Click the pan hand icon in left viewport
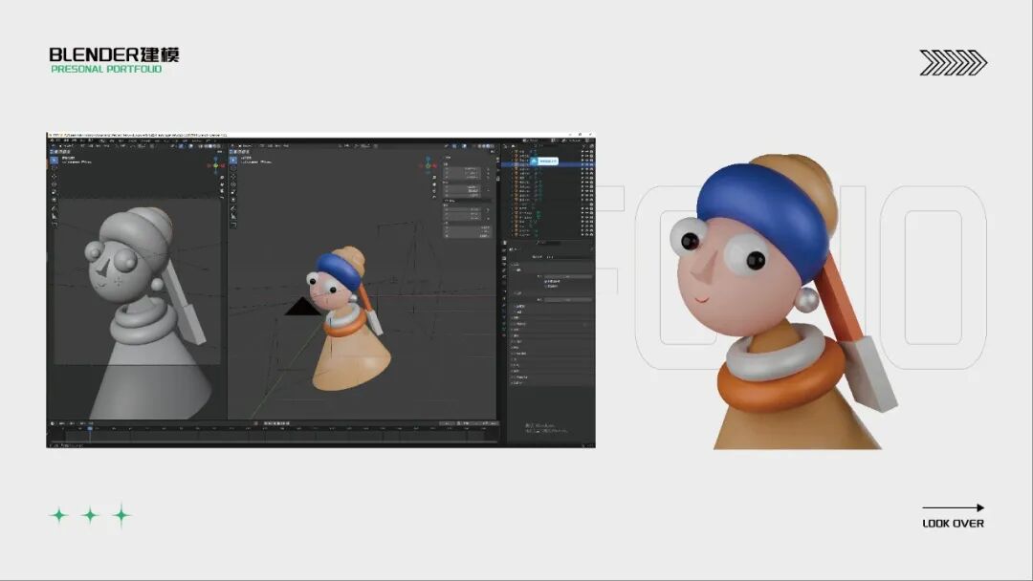1033x581 pixels. point(222,184)
